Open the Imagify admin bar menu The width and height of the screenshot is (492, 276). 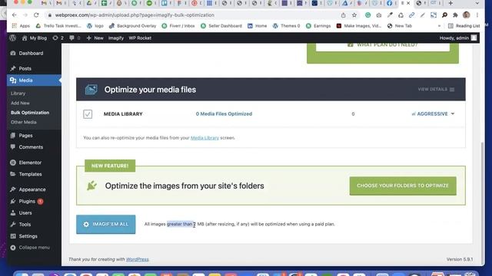pos(116,38)
